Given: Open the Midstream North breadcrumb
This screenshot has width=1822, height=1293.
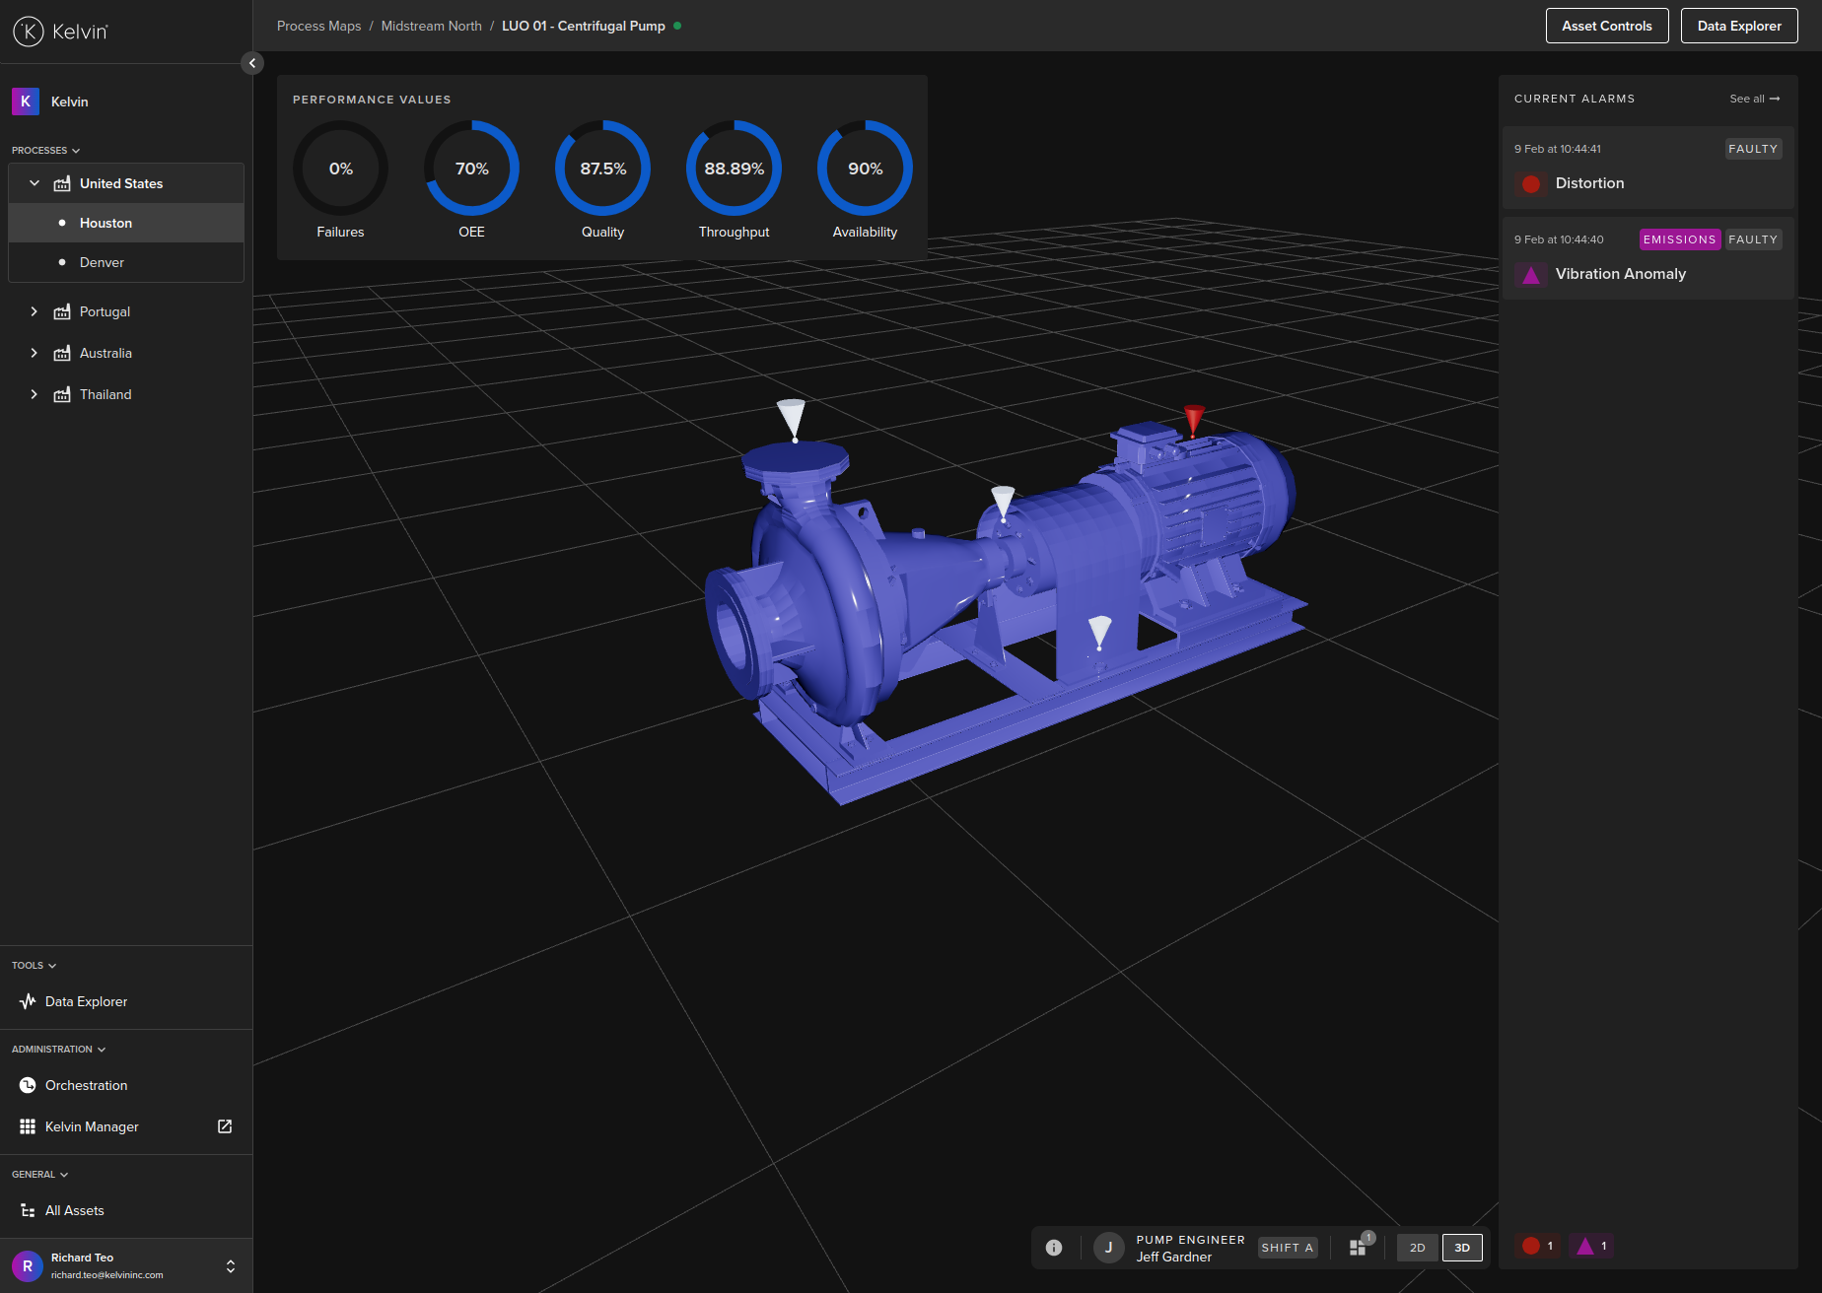Looking at the screenshot, I should 431,26.
